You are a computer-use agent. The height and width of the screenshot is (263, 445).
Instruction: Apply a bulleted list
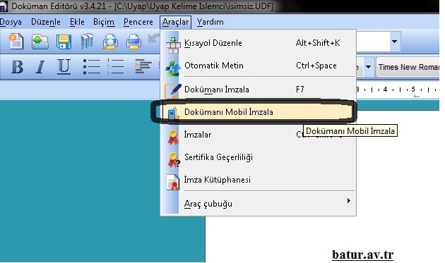pyautogui.click(x=92, y=67)
